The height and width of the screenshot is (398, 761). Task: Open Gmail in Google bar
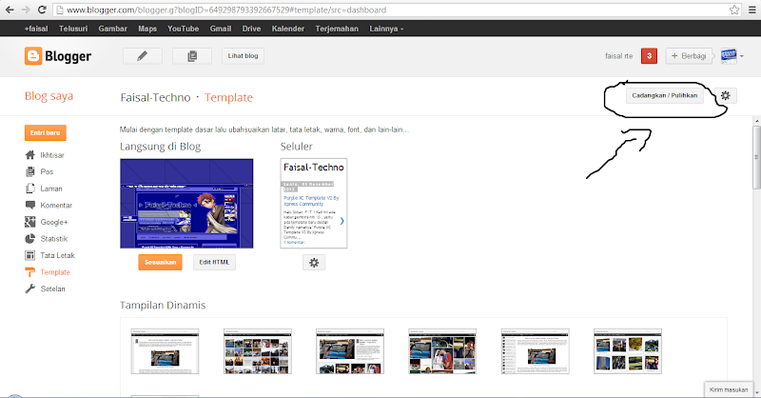click(221, 29)
